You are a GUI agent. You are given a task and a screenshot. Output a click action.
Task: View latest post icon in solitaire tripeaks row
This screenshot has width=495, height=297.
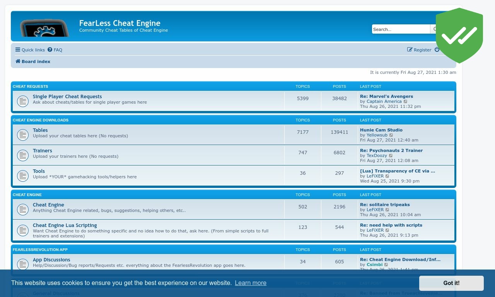[387, 210]
